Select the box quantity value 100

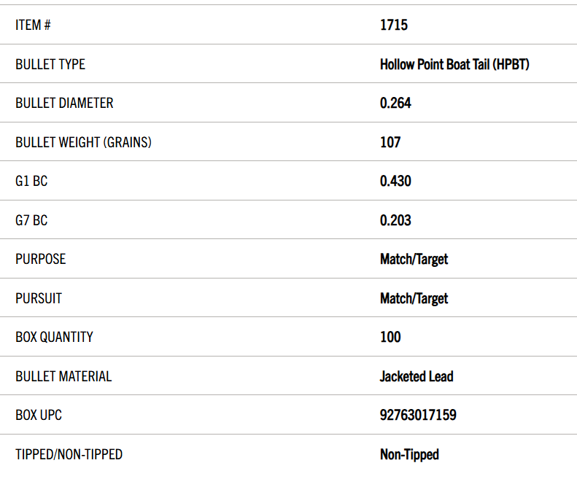(390, 337)
